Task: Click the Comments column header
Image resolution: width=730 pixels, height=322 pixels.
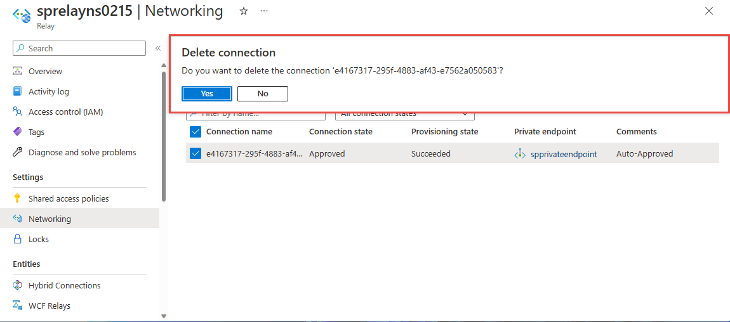Action: pos(637,131)
